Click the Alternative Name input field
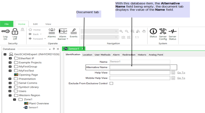This screenshot has width=205, height=113. (140, 67)
